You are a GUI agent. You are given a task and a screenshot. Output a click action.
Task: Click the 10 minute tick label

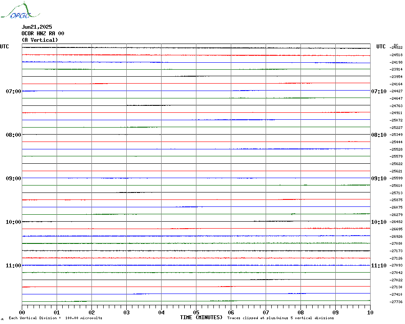[x=370, y=313]
